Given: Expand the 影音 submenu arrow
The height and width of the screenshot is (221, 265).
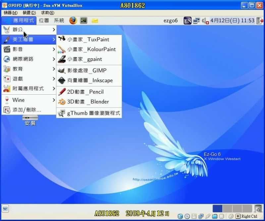Looking at the screenshot, I should (54, 49).
